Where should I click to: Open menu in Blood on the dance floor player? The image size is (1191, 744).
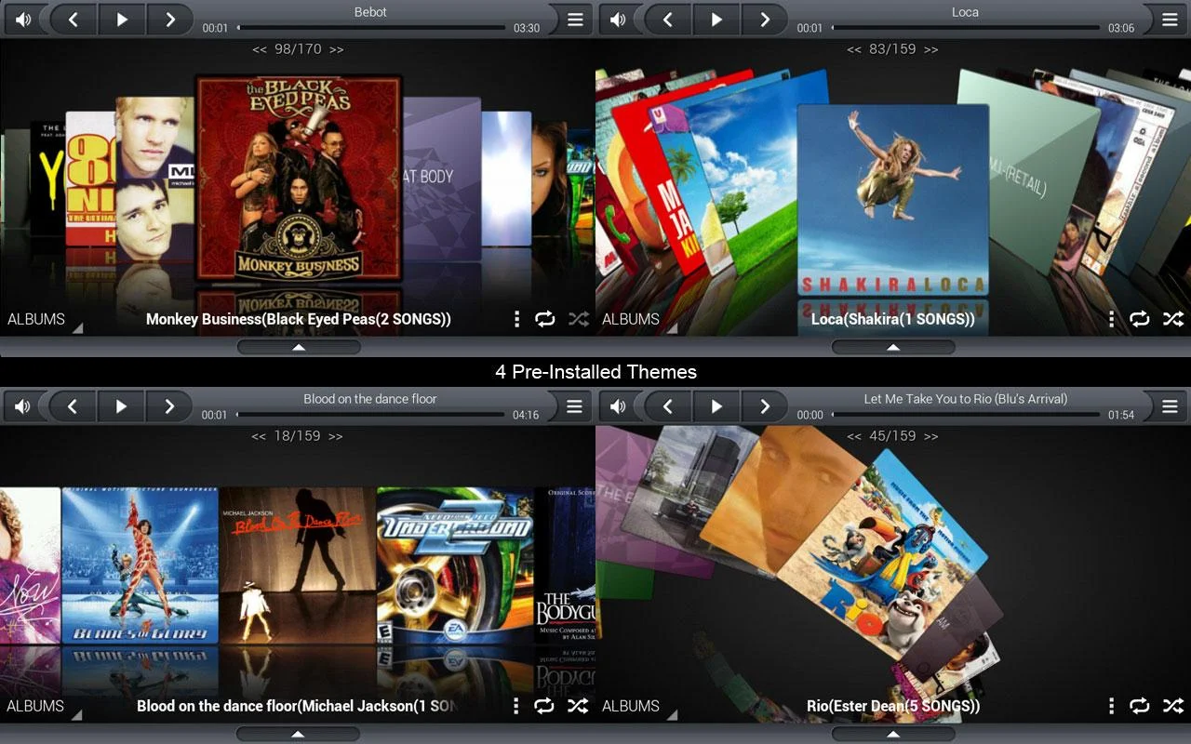pyautogui.click(x=574, y=406)
